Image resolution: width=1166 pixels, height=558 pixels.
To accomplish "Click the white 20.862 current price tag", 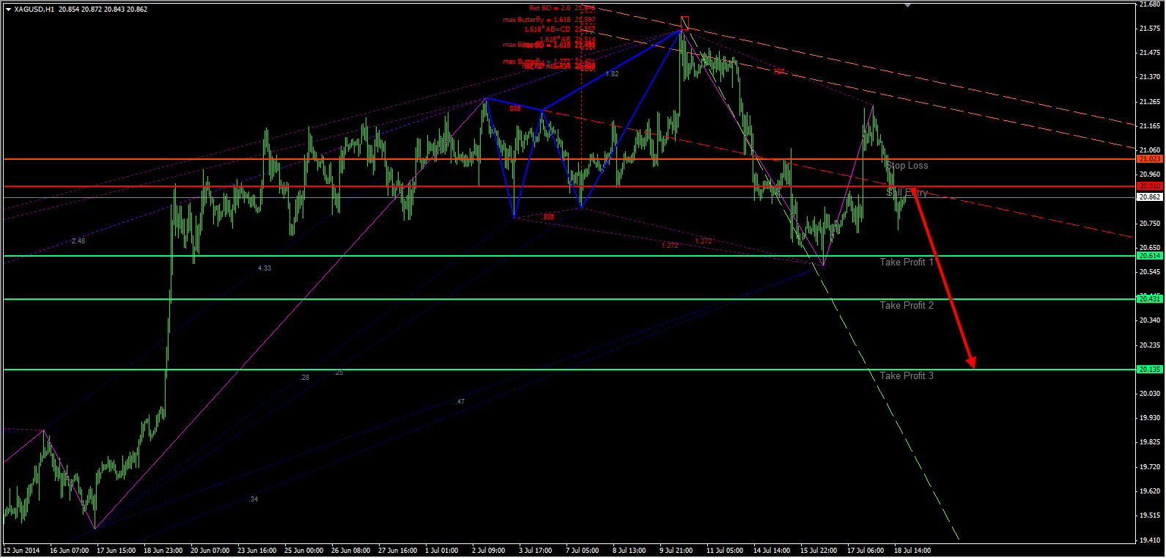I will click(x=1148, y=197).
